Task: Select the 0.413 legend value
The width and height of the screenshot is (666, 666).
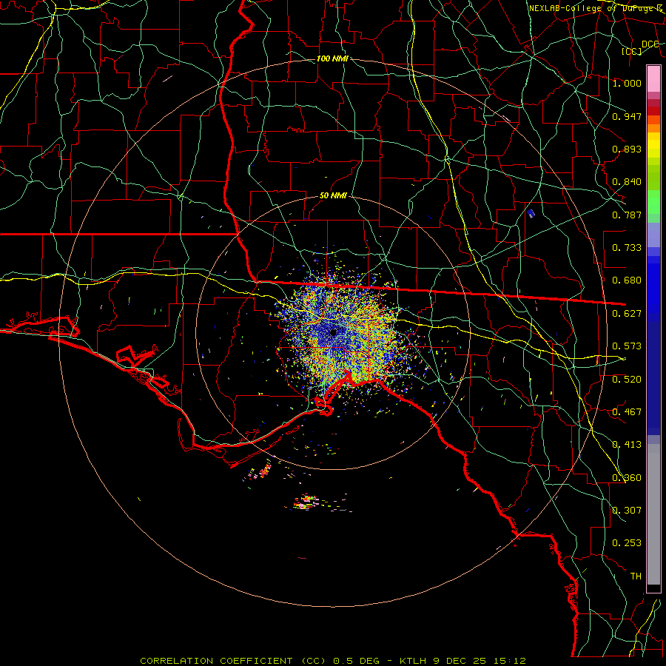Action: [x=627, y=445]
